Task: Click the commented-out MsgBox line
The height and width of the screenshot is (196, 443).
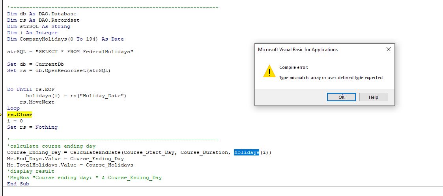Action: pyautogui.click(x=84, y=178)
